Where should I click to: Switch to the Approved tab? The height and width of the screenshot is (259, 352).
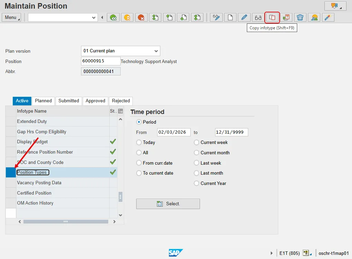point(95,101)
